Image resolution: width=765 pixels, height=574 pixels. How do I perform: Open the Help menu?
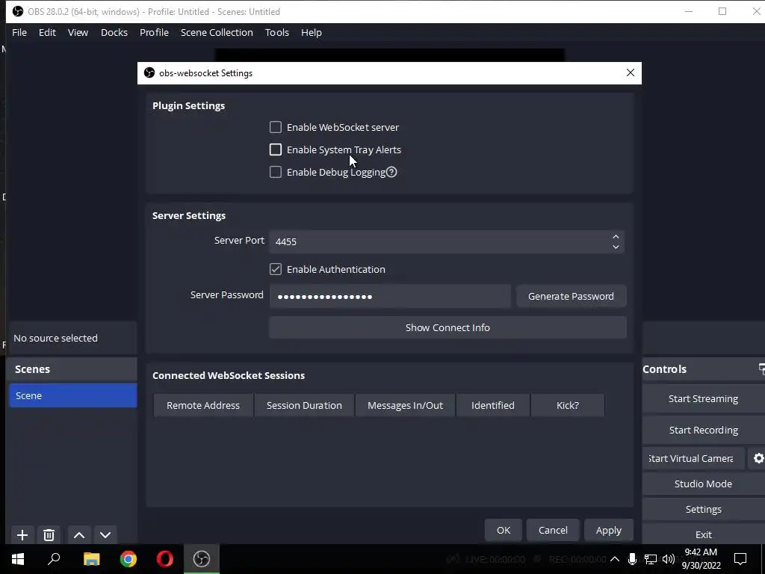[312, 32]
